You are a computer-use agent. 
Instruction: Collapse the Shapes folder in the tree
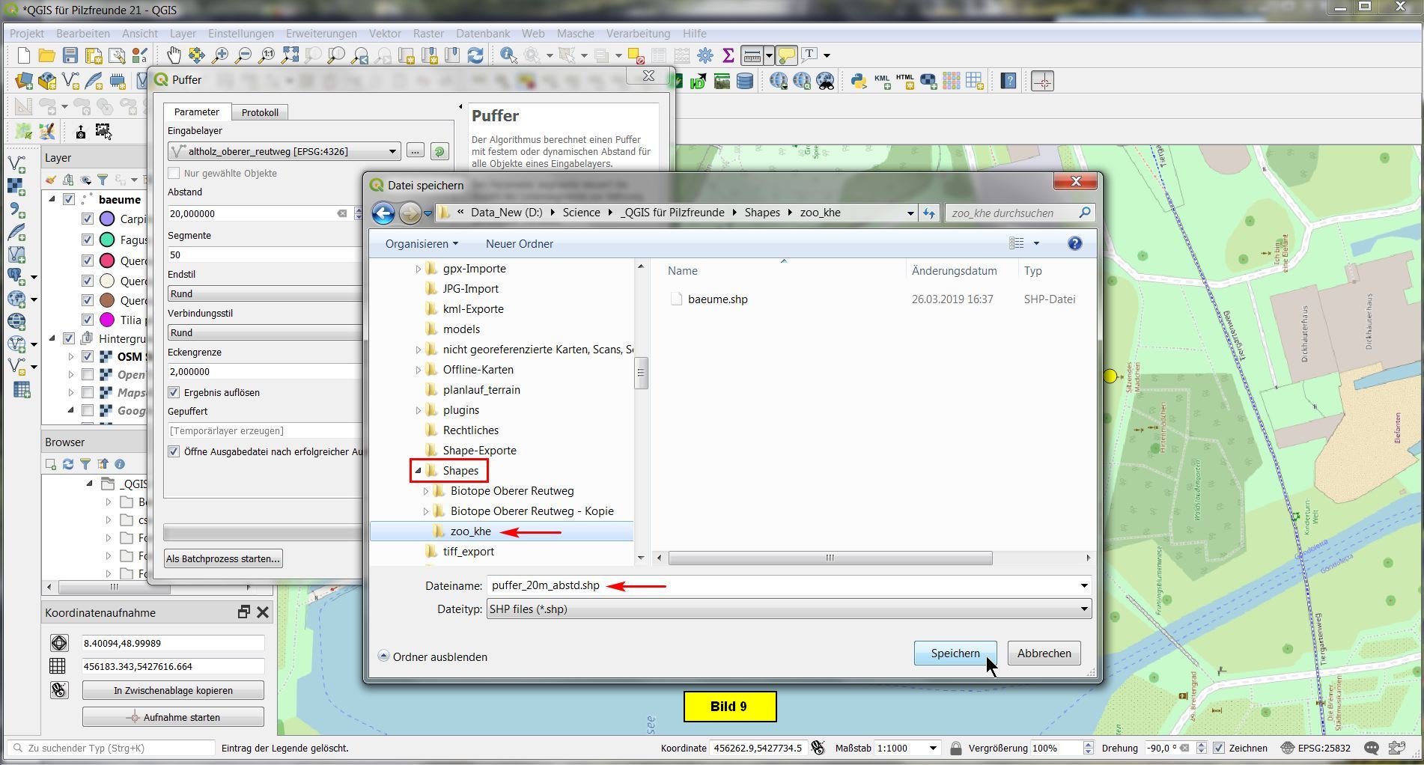click(x=419, y=471)
